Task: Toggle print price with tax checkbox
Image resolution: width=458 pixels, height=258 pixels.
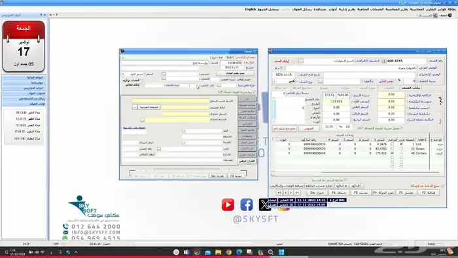Action: (x=345, y=180)
